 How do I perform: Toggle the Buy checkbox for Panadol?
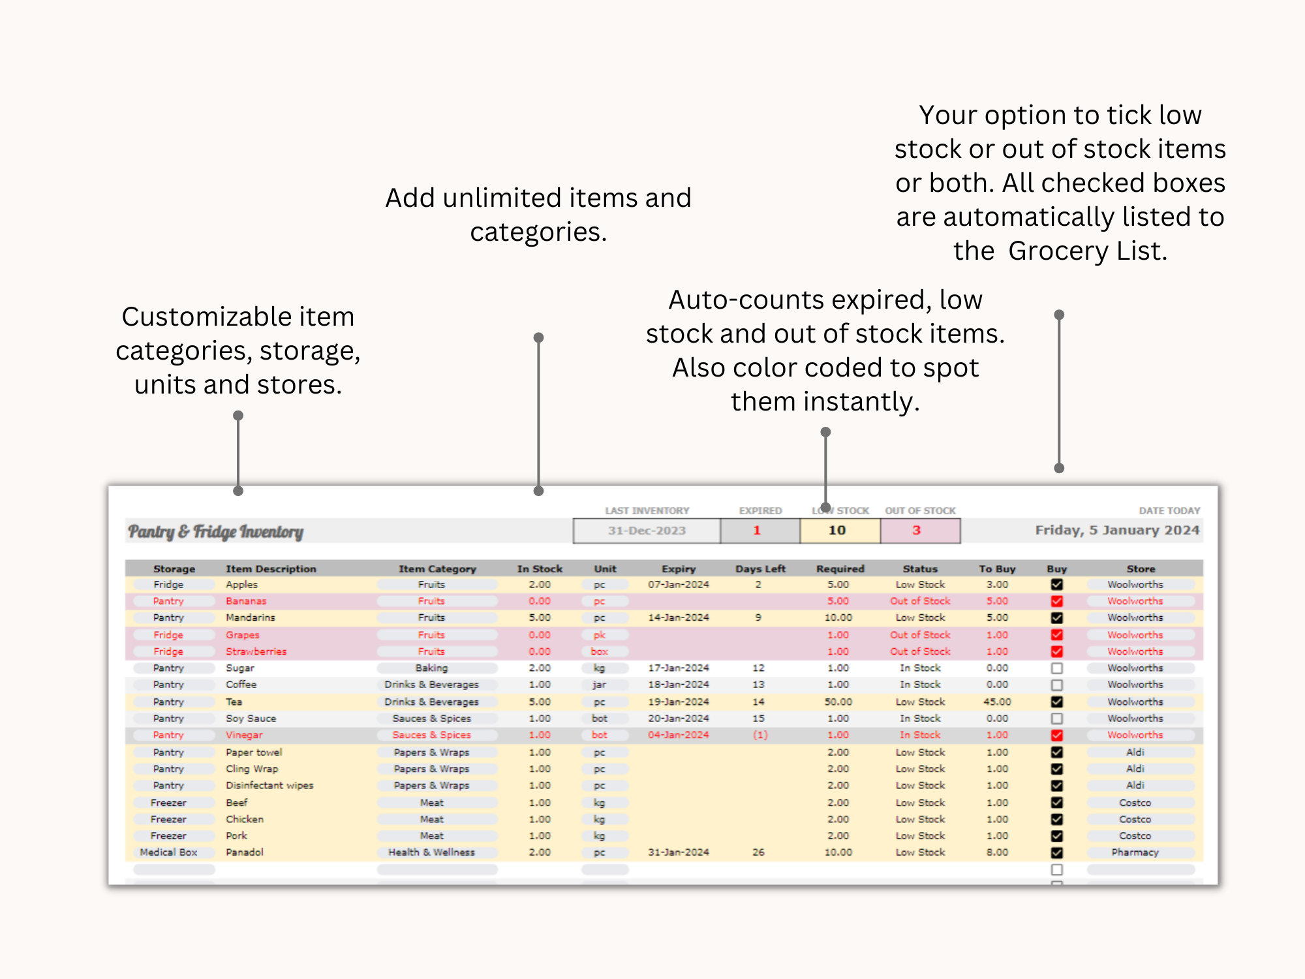coord(1057,852)
